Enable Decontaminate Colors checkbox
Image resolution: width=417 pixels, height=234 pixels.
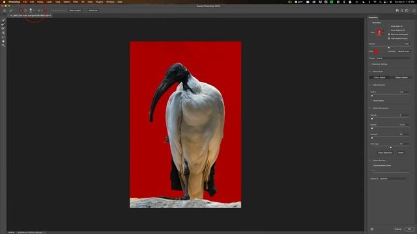click(372, 166)
